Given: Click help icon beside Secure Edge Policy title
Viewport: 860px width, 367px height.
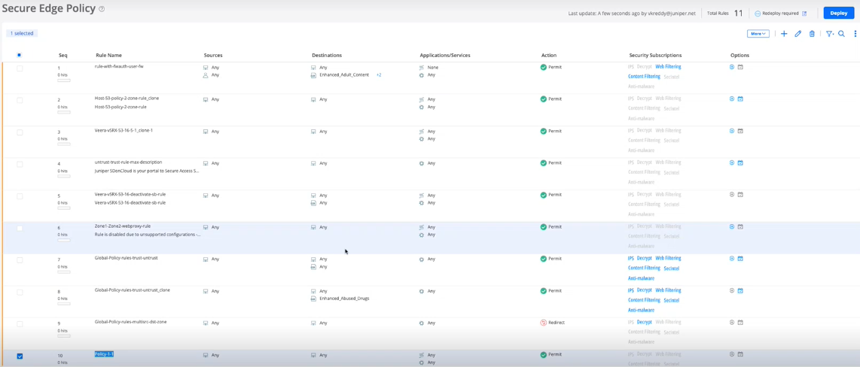Looking at the screenshot, I should click(x=102, y=10).
